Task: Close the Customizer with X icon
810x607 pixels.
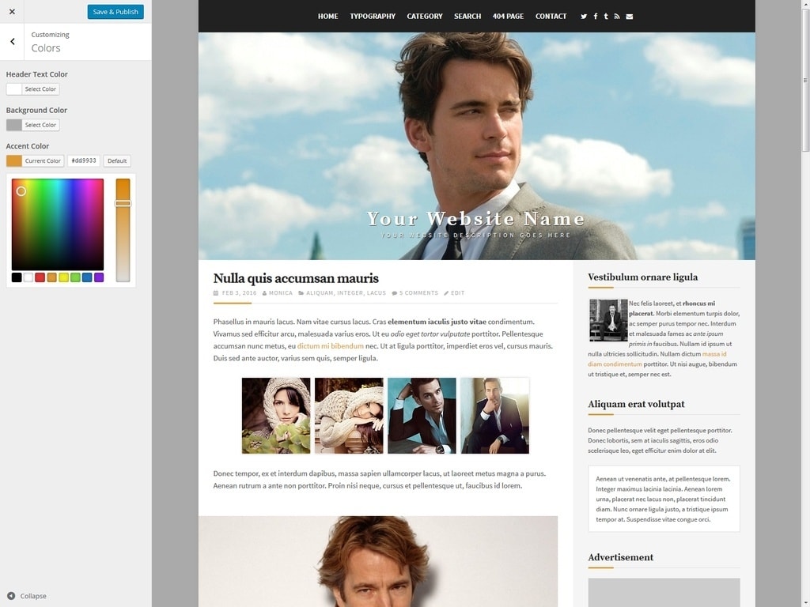Action: click(12, 12)
